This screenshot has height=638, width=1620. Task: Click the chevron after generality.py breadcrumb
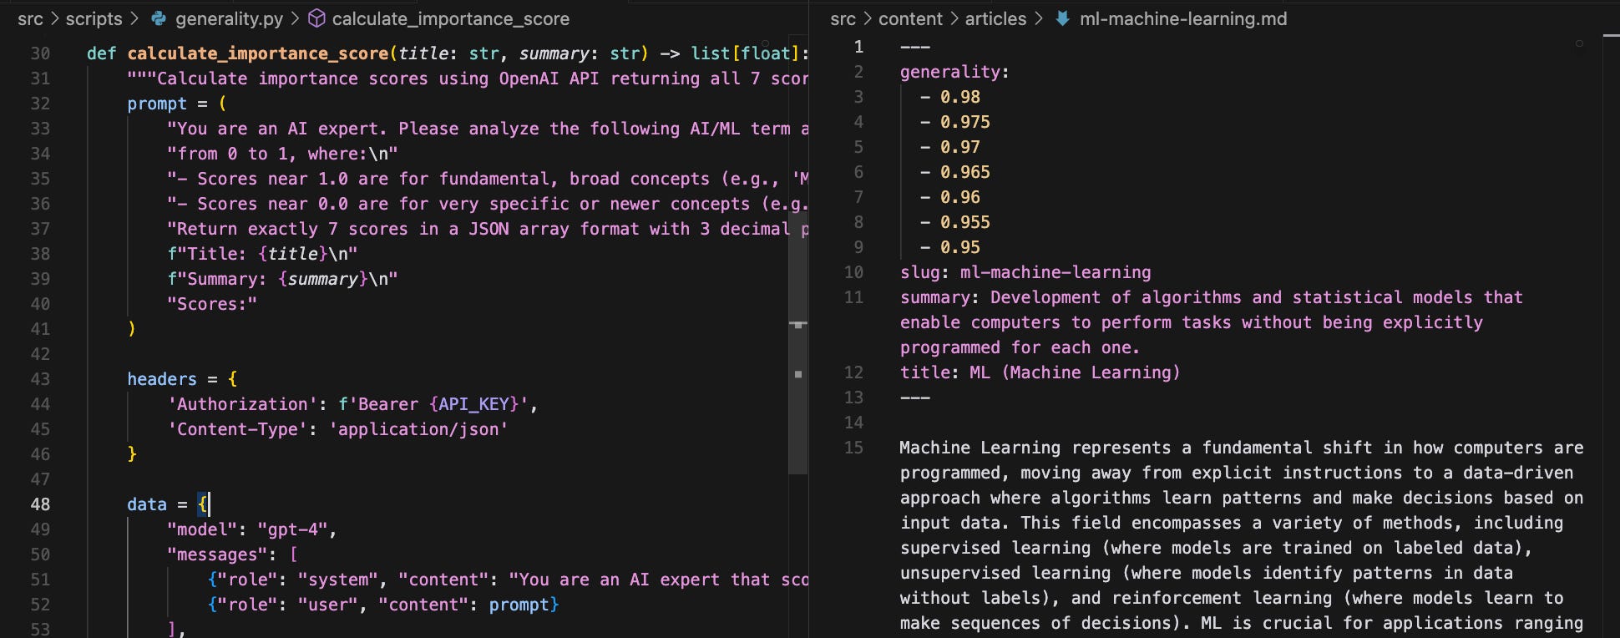[295, 18]
